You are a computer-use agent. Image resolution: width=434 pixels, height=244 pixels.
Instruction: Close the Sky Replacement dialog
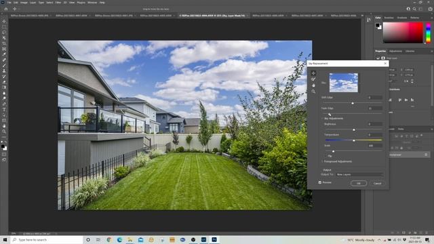coord(385,63)
